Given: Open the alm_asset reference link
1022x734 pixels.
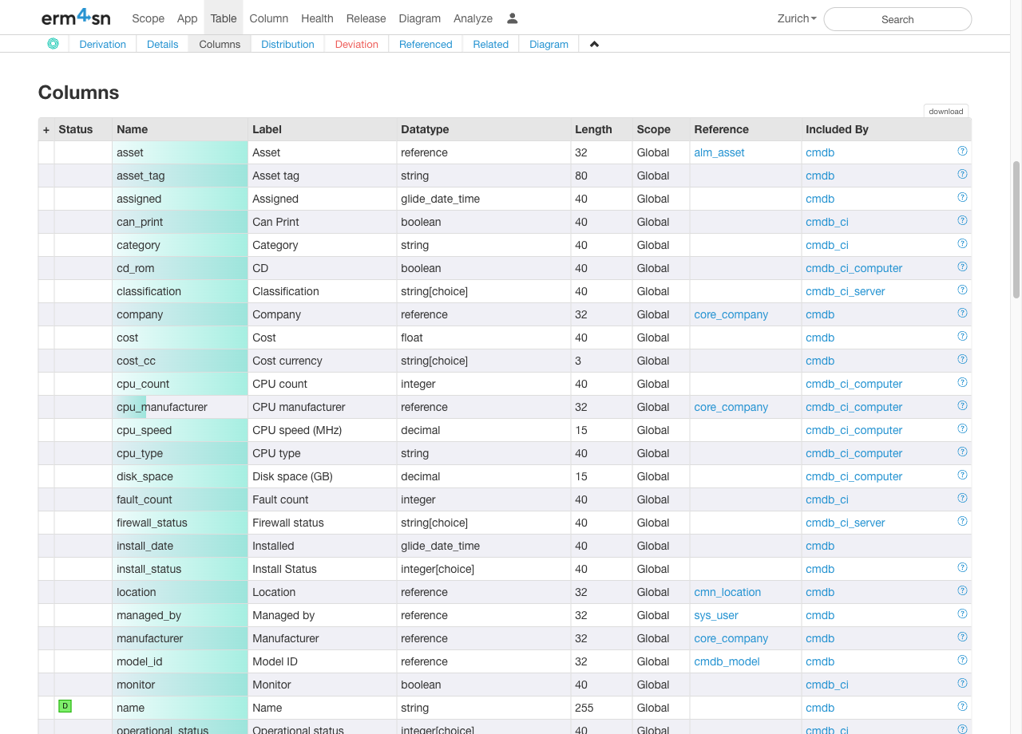Looking at the screenshot, I should tap(719, 152).
